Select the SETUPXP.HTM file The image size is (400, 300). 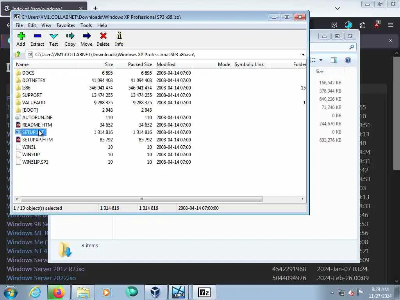pyautogui.click(x=37, y=139)
